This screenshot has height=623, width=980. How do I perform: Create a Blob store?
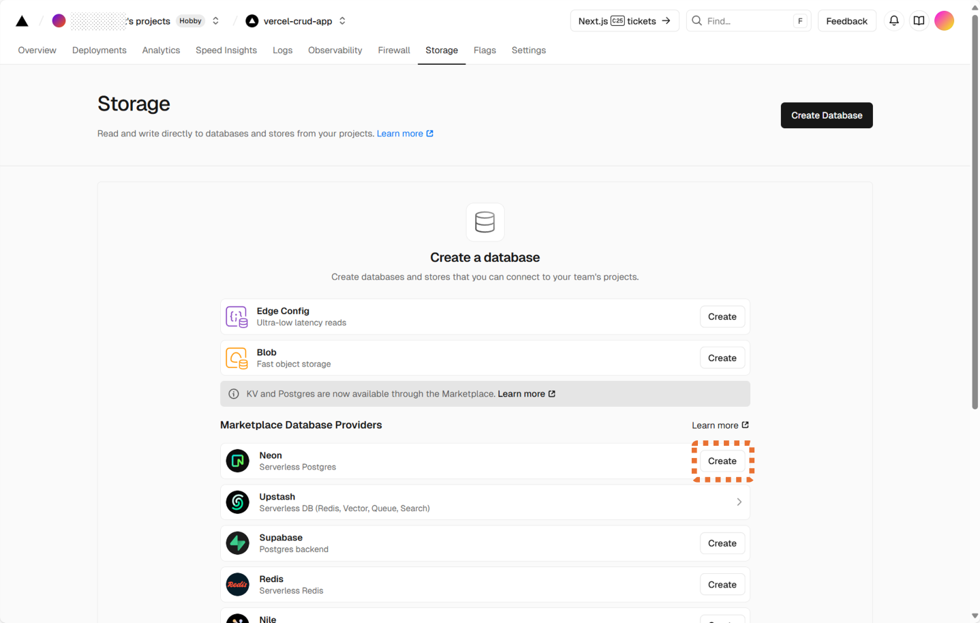click(722, 359)
